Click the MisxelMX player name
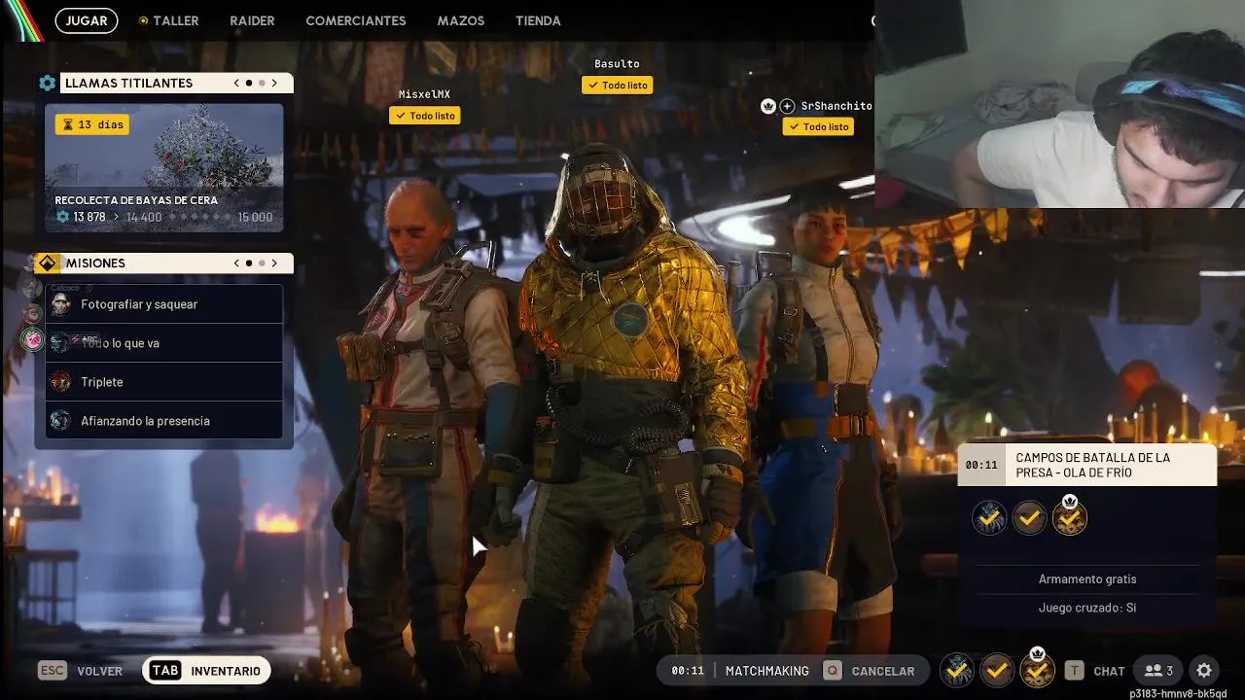Viewport: 1245px width, 700px height. click(425, 94)
